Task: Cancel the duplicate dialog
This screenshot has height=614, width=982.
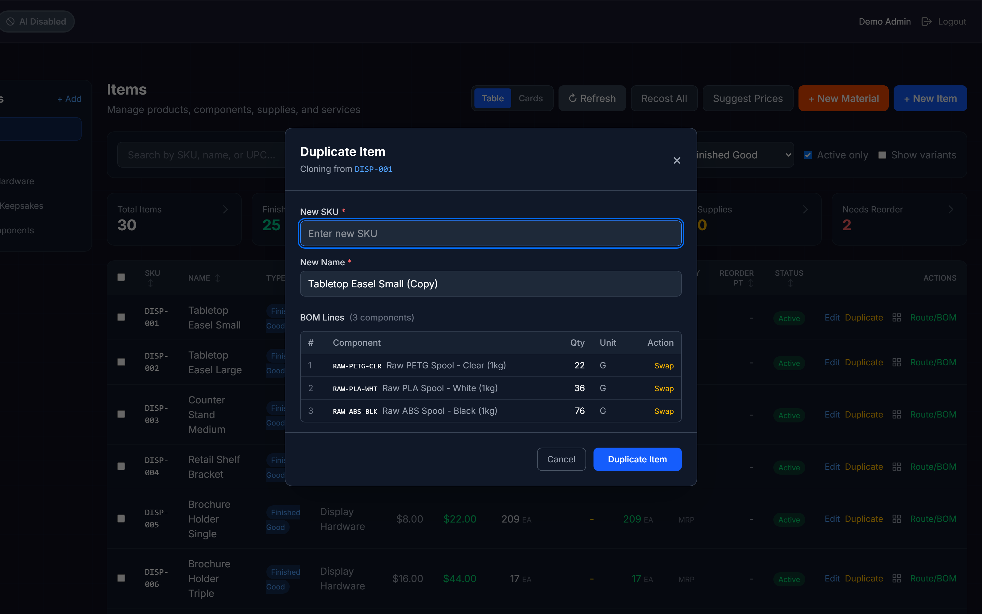Action: [561, 459]
